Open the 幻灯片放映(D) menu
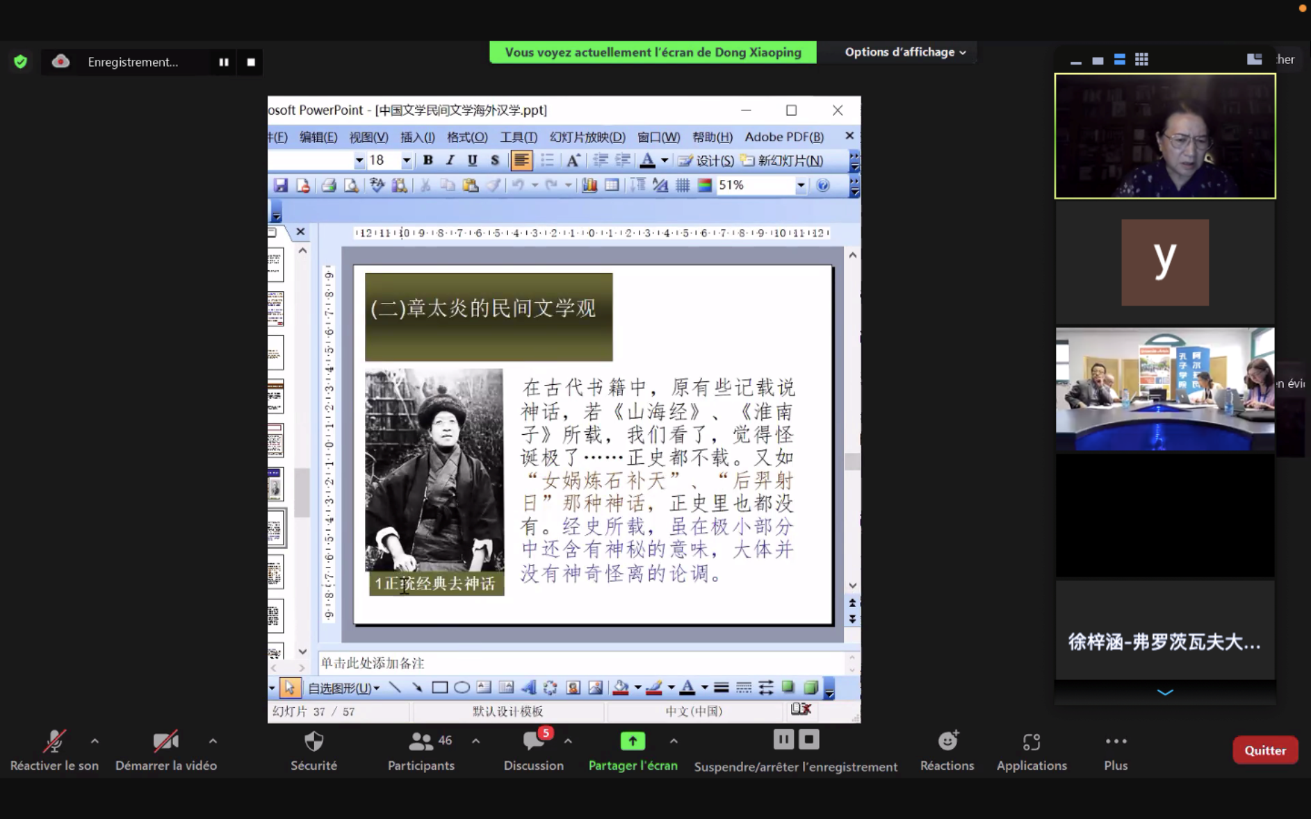 [587, 137]
